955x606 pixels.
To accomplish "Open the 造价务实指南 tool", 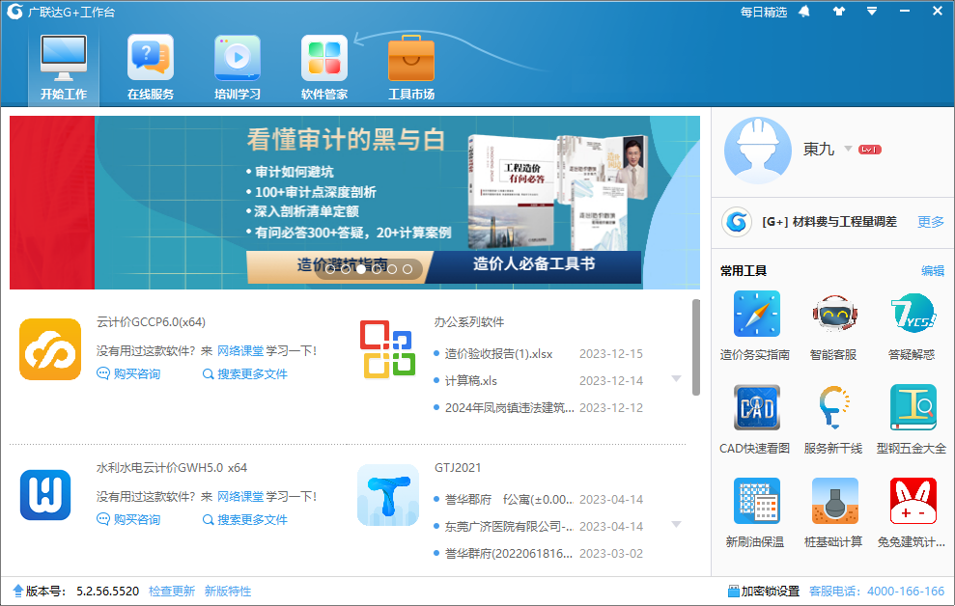I will pos(755,326).
